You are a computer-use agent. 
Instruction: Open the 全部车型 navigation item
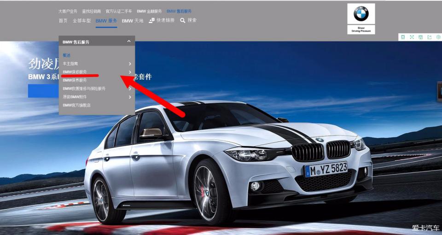click(82, 21)
